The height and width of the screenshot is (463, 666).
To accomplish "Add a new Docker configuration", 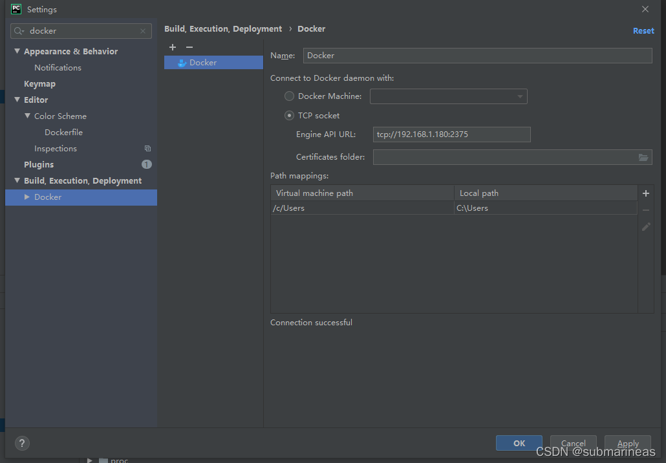I will 173,47.
